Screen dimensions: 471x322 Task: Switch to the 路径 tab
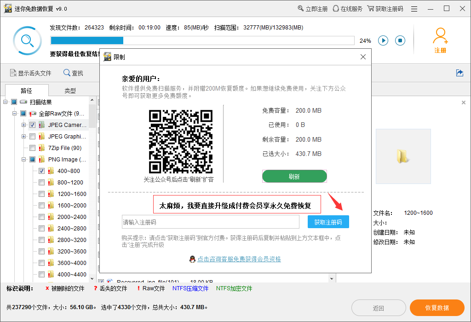(x=27, y=91)
